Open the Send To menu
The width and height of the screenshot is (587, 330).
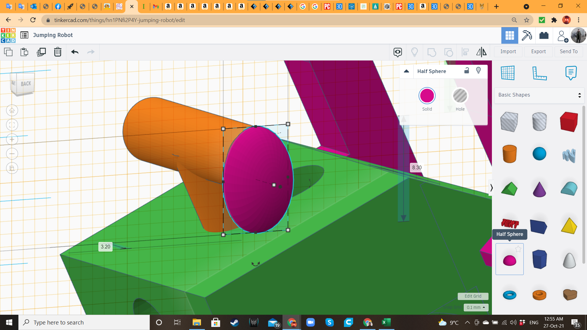568,52
